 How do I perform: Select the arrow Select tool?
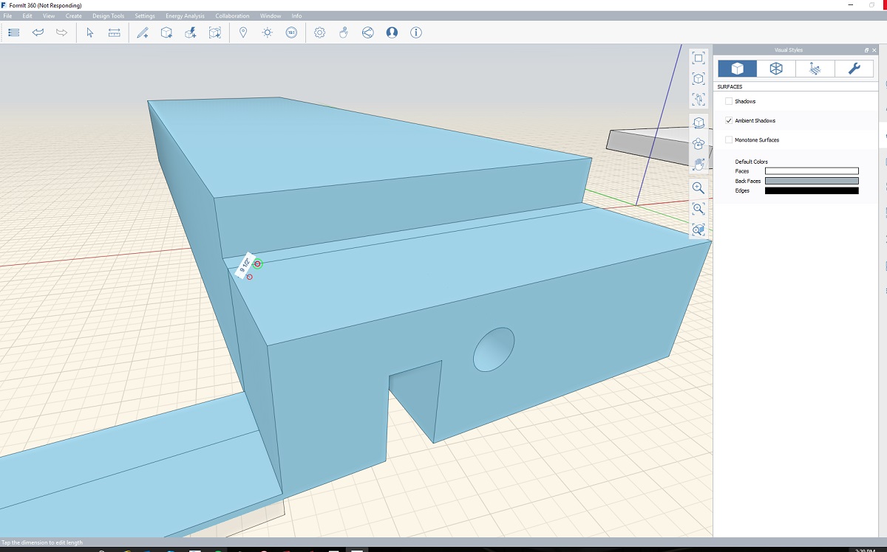(x=89, y=32)
